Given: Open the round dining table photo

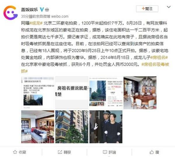Looking at the screenshot, I should pos(140,93).
